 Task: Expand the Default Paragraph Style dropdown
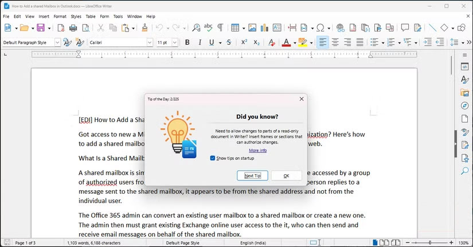(57, 42)
